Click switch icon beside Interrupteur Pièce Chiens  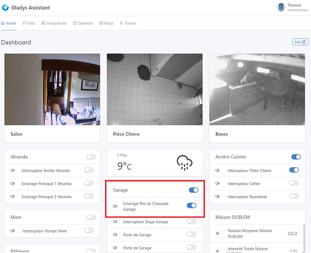pyautogui.click(x=218, y=170)
